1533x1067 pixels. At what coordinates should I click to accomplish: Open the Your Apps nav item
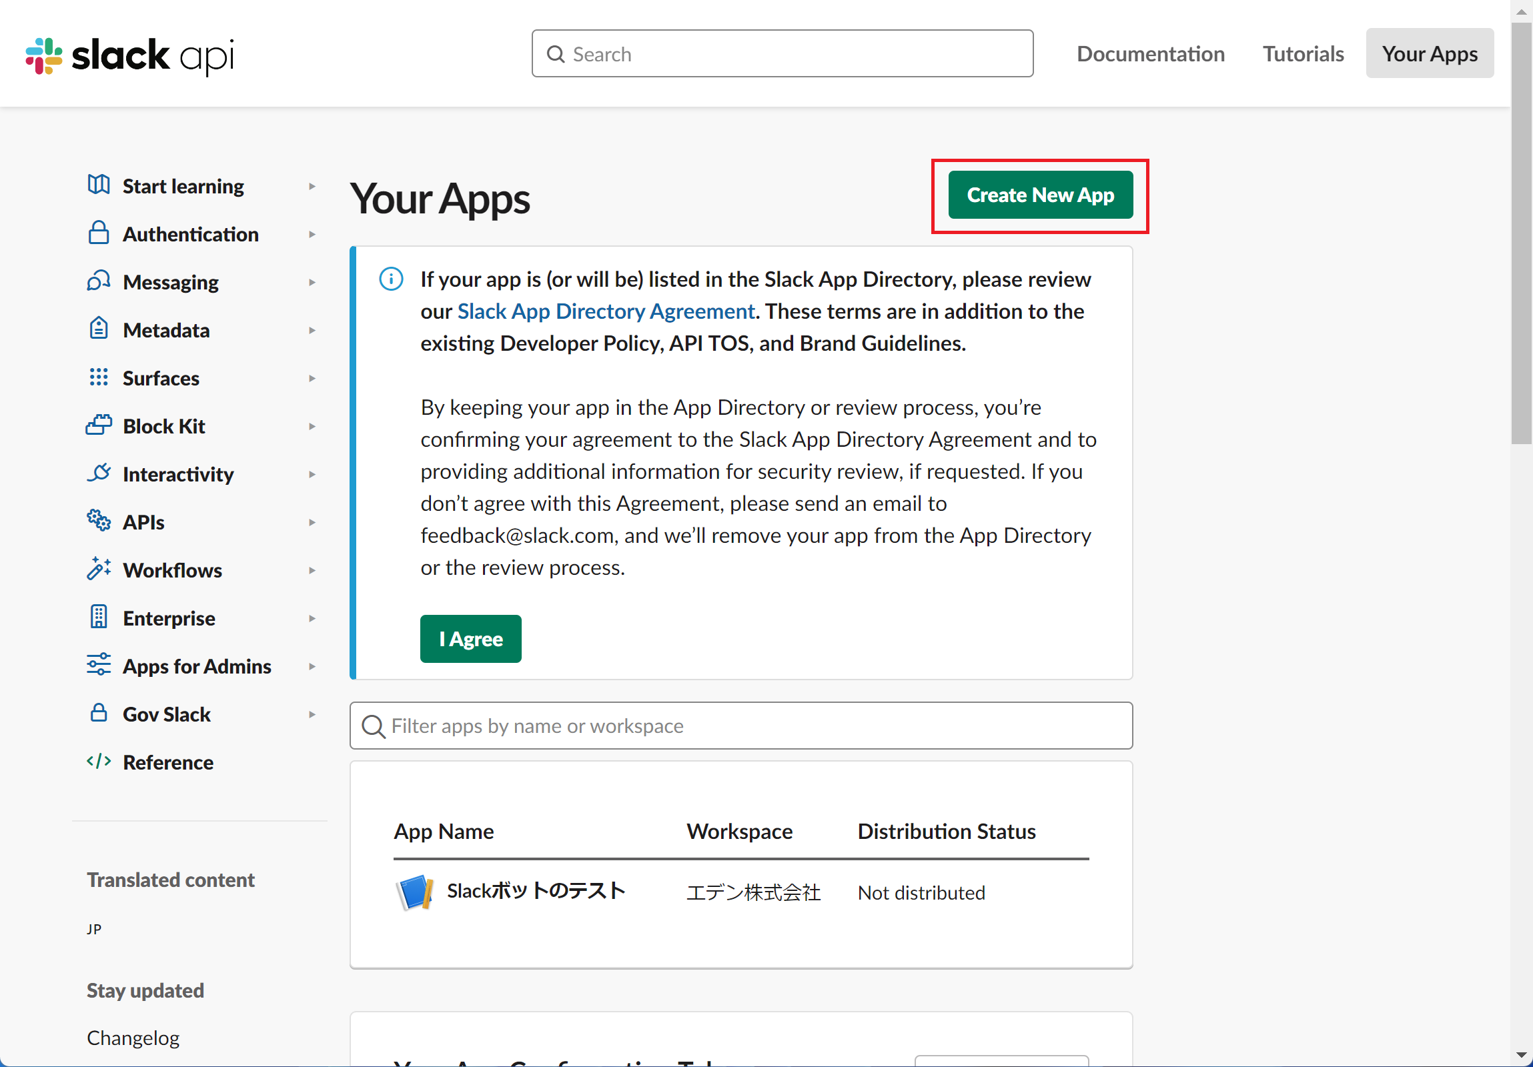click(1430, 53)
